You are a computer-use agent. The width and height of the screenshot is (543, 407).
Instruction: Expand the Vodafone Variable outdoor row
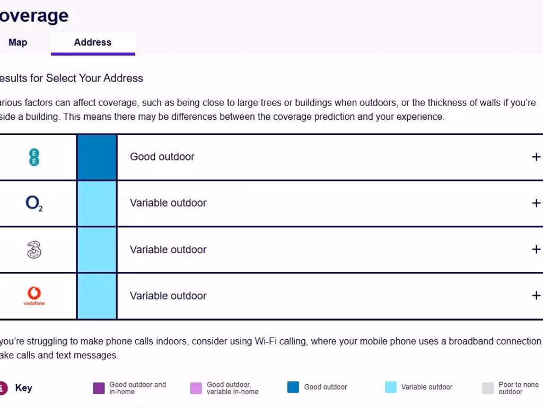tap(536, 296)
